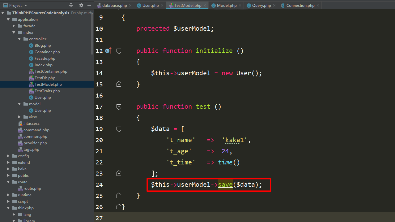Collapse ThinkPHPSourceCodeAnalysis root folder
Image resolution: width=395 pixels, height=222 pixels.
coord(3,13)
